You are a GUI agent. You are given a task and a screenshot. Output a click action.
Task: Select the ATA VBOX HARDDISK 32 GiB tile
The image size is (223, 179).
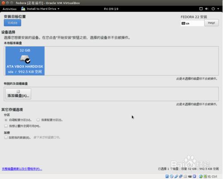click(x=25, y=61)
